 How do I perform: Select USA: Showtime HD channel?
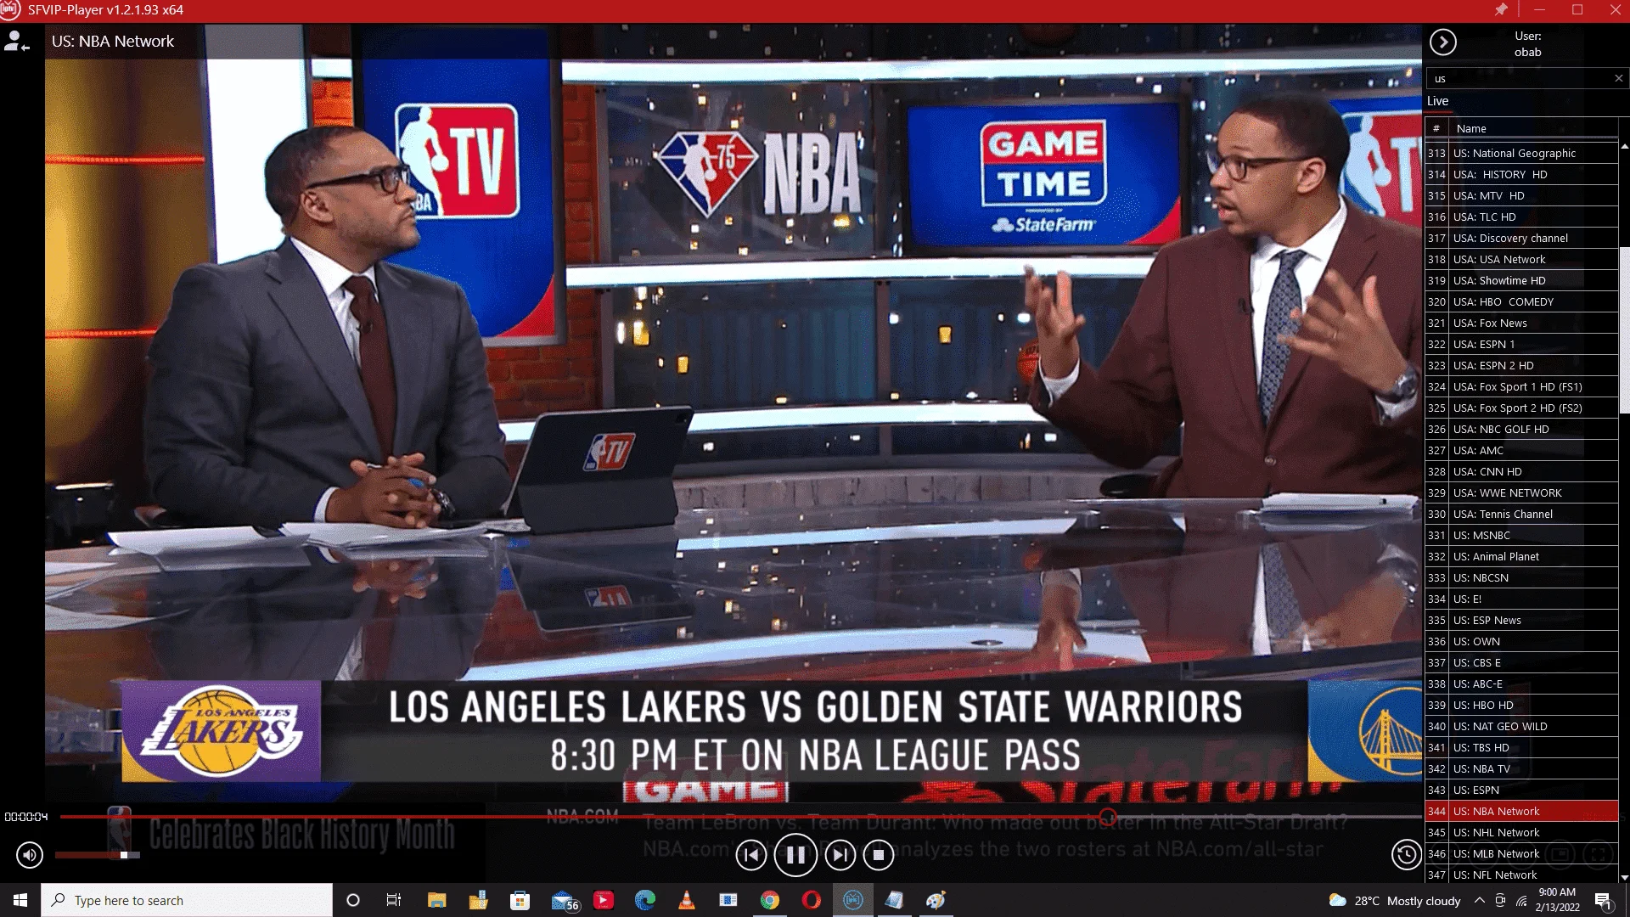click(x=1521, y=280)
